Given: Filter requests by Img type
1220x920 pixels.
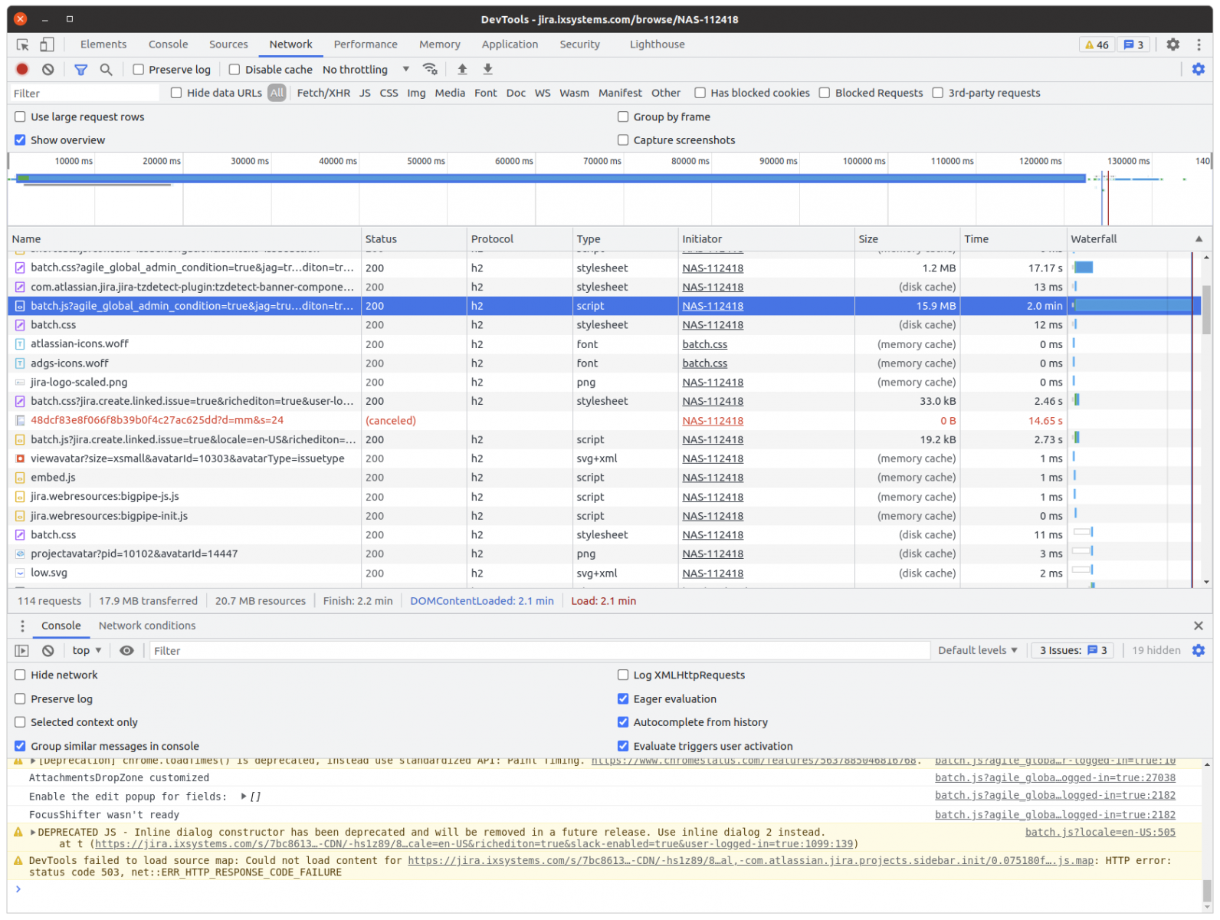Looking at the screenshot, I should [416, 93].
